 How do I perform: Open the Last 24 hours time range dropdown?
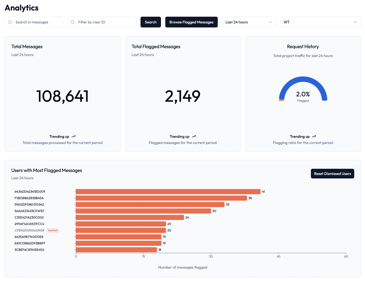click(249, 22)
